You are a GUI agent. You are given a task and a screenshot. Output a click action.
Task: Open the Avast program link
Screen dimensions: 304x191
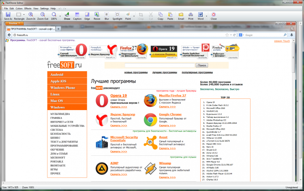click(x=163, y=137)
